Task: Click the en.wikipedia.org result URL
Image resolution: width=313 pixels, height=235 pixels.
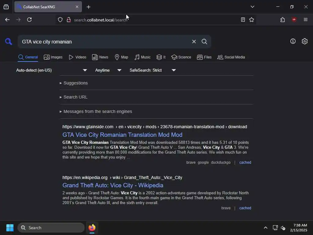Action: pyautogui.click(x=122, y=177)
